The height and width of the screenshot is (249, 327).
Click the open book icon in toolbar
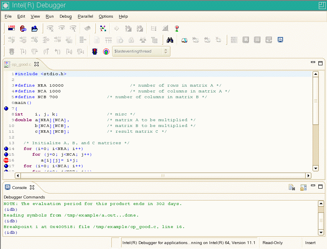point(184,40)
